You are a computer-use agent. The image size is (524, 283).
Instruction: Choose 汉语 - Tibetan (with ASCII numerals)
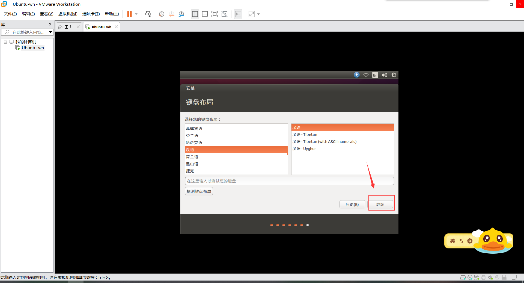(343, 141)
